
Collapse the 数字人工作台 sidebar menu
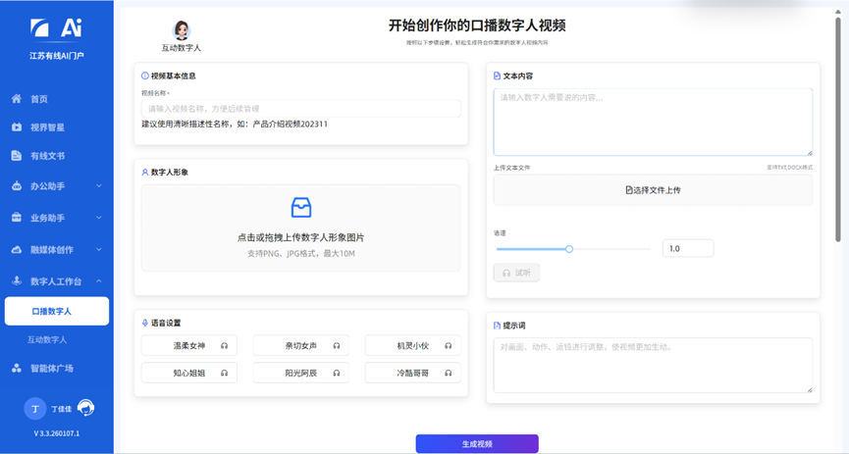(98, 280)
